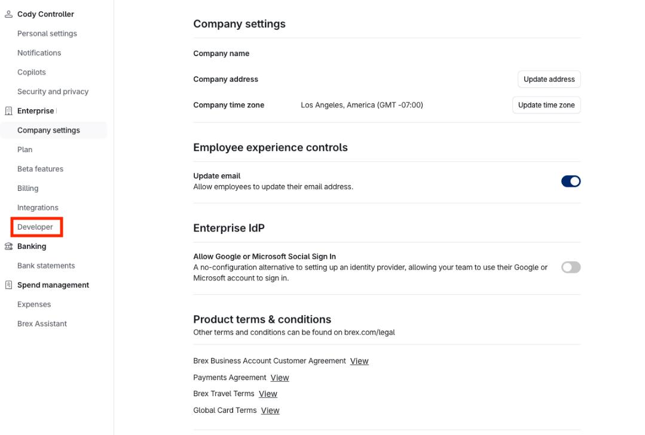View the Brex Business Account Customer Agreement
This screenshot has height=435, width=645.
pos(359,361)
